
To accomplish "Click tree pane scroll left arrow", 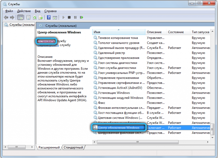I will (5, 147).
